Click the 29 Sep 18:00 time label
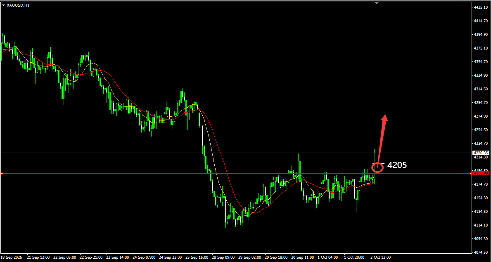This screenshot has width=491, height=262. tap(276, 257)
